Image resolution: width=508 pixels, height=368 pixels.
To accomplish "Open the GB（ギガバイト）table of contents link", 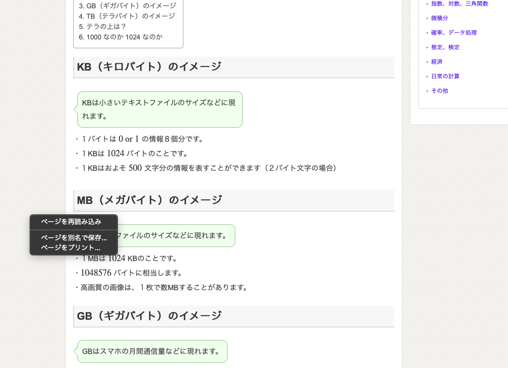I will tap(127, 6).
